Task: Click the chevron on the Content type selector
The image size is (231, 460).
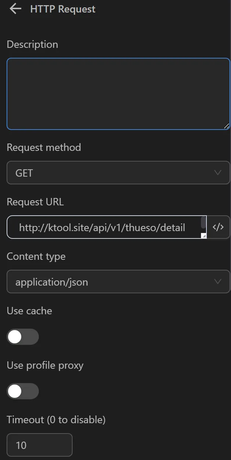Action: pos(218,282)
